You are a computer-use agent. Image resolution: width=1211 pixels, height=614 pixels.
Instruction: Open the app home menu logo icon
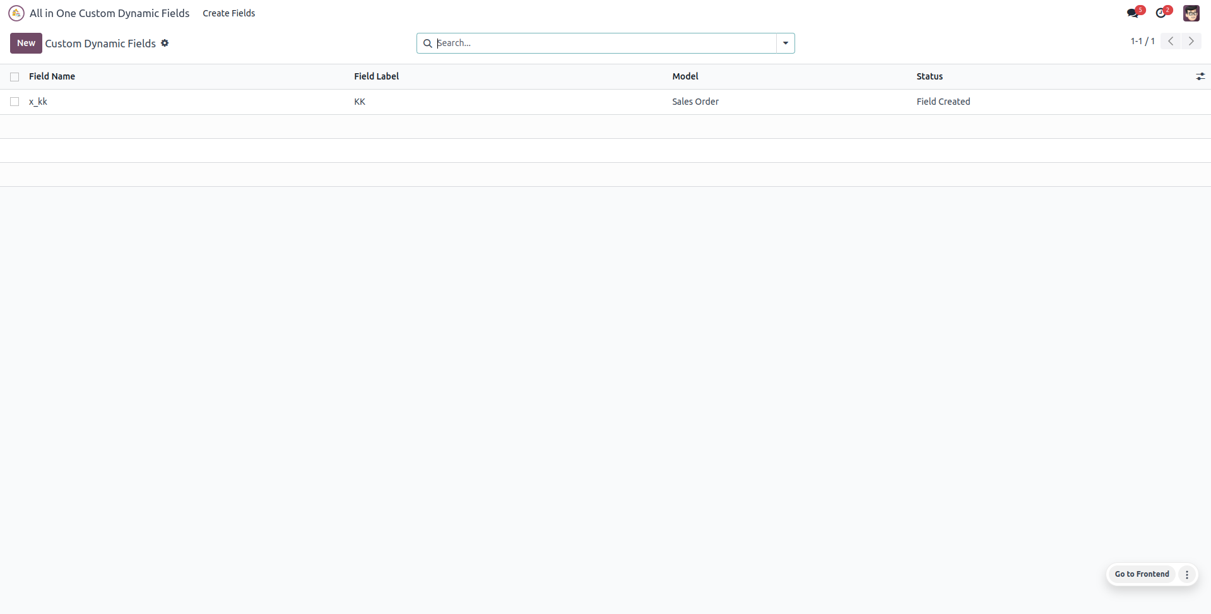click(x=16, y=13)
